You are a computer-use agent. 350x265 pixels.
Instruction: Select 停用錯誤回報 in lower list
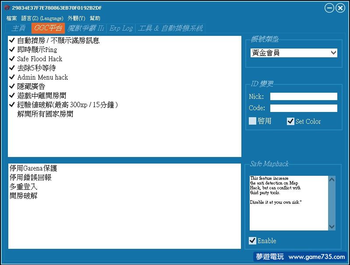pyautogui.click(x=30, y=178)
